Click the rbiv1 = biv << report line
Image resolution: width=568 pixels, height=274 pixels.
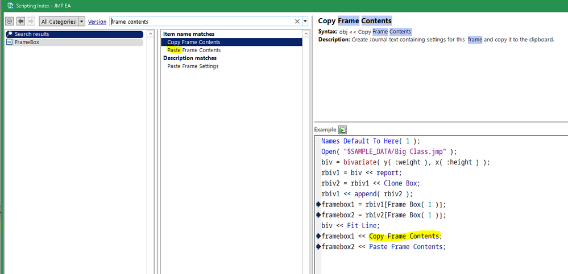[362, 173]
